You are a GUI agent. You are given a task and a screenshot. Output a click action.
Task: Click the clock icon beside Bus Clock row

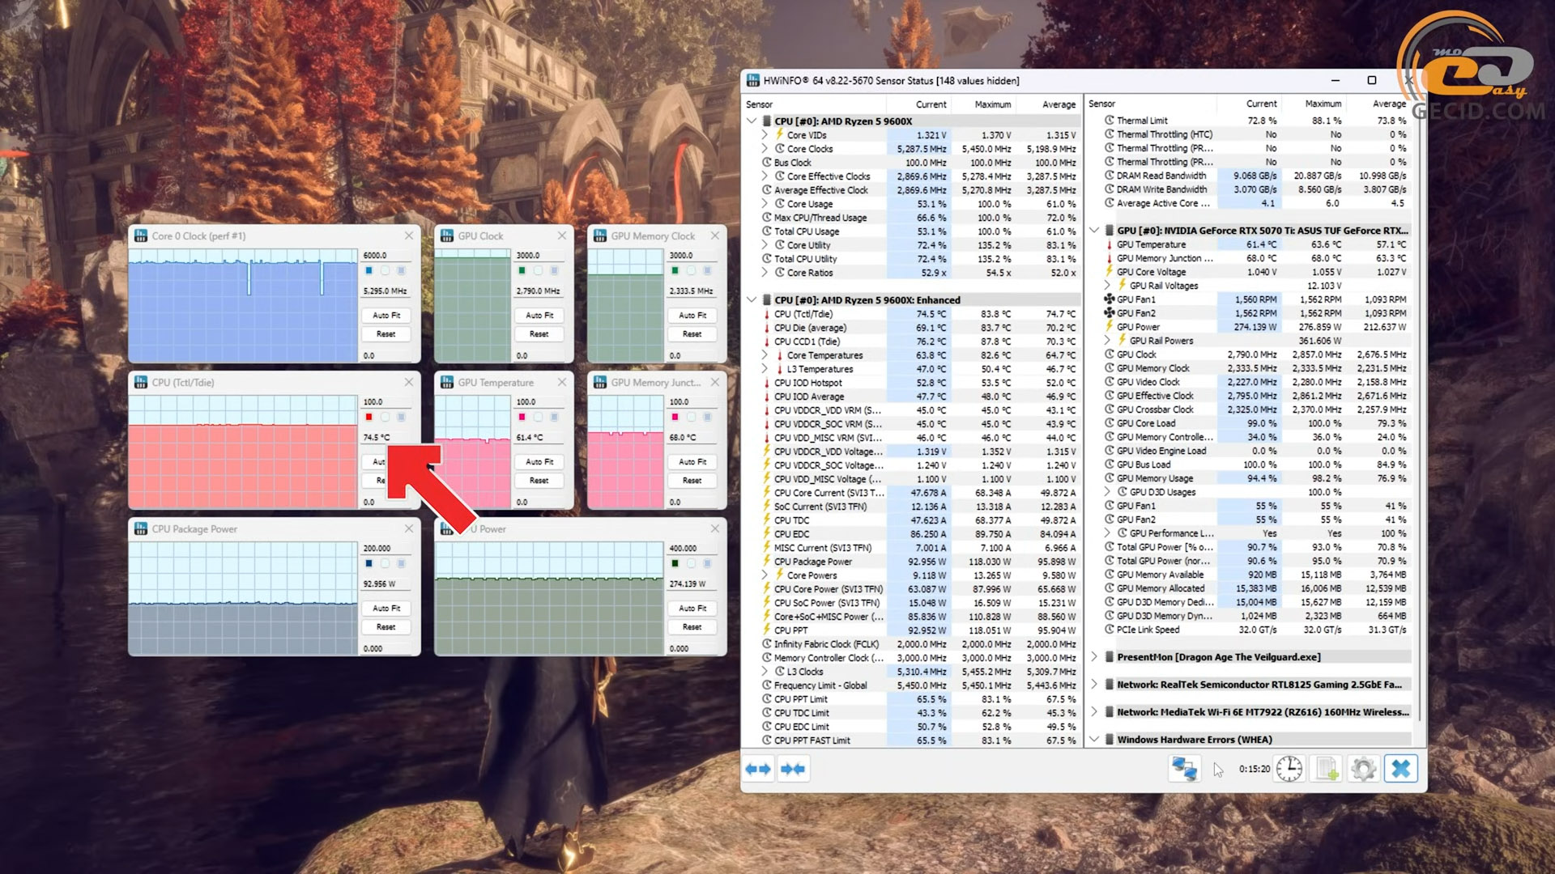click(x=766, y=163)
